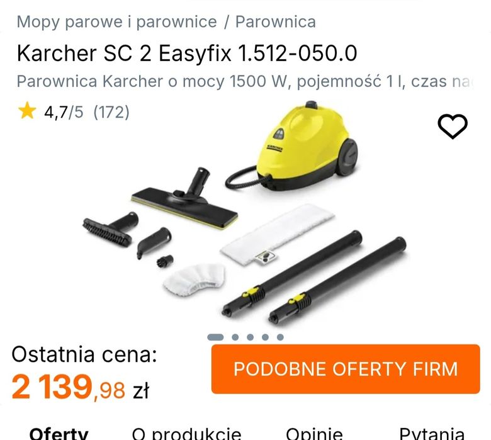
Task: Select the first carousel indicator pill
Action: [x=215, y=337]
